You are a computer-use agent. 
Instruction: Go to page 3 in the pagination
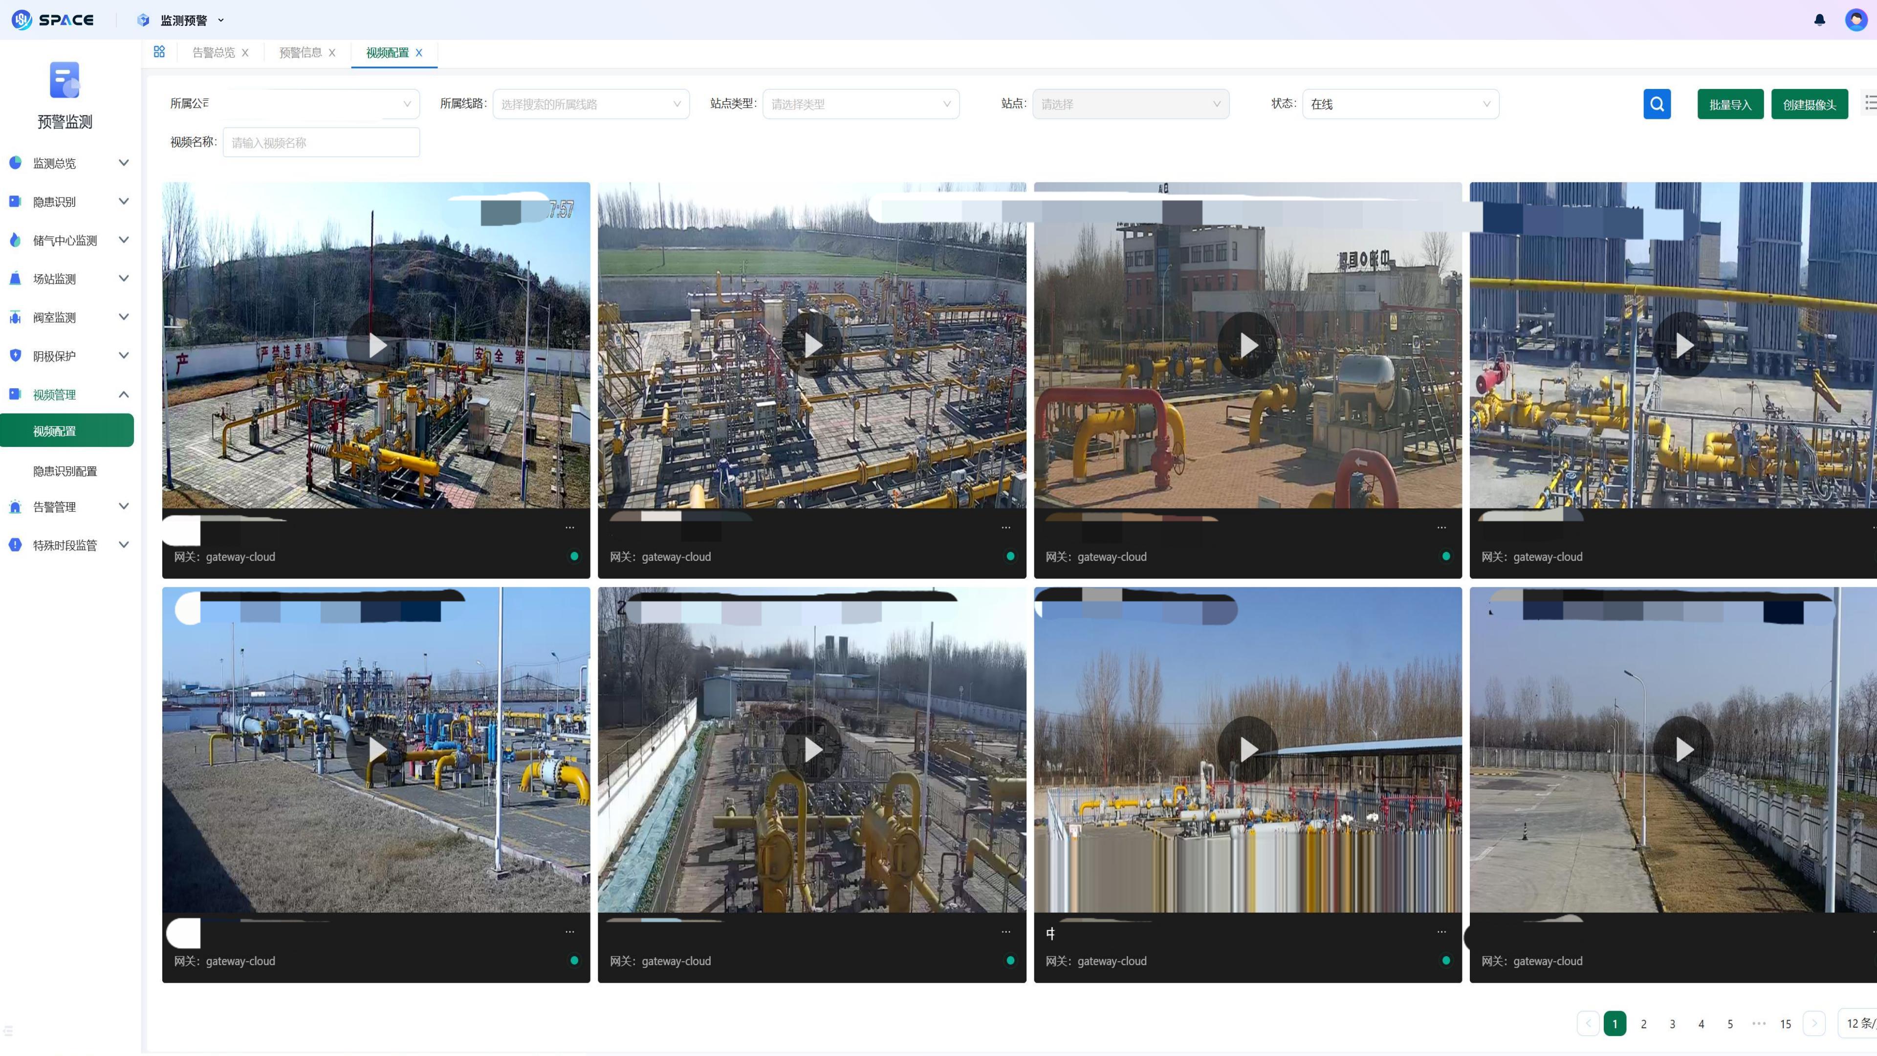(x=1672, y=1023)
